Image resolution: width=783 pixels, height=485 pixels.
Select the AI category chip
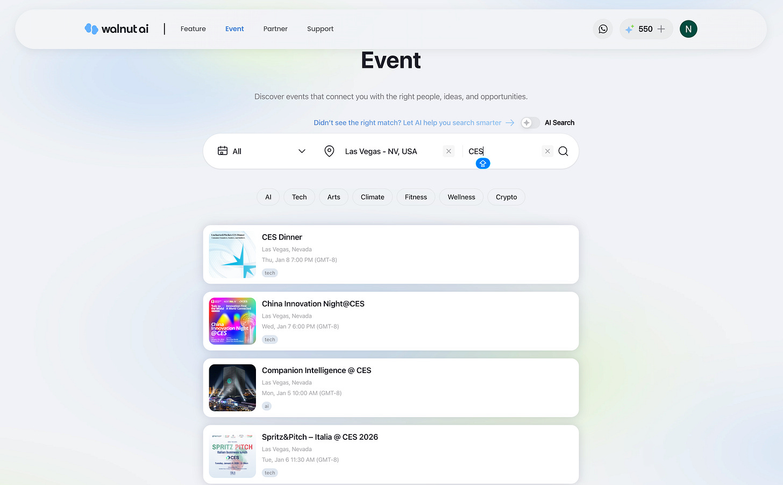268,197
